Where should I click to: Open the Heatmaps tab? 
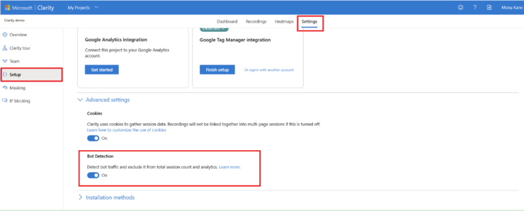(x=284, y=22)
